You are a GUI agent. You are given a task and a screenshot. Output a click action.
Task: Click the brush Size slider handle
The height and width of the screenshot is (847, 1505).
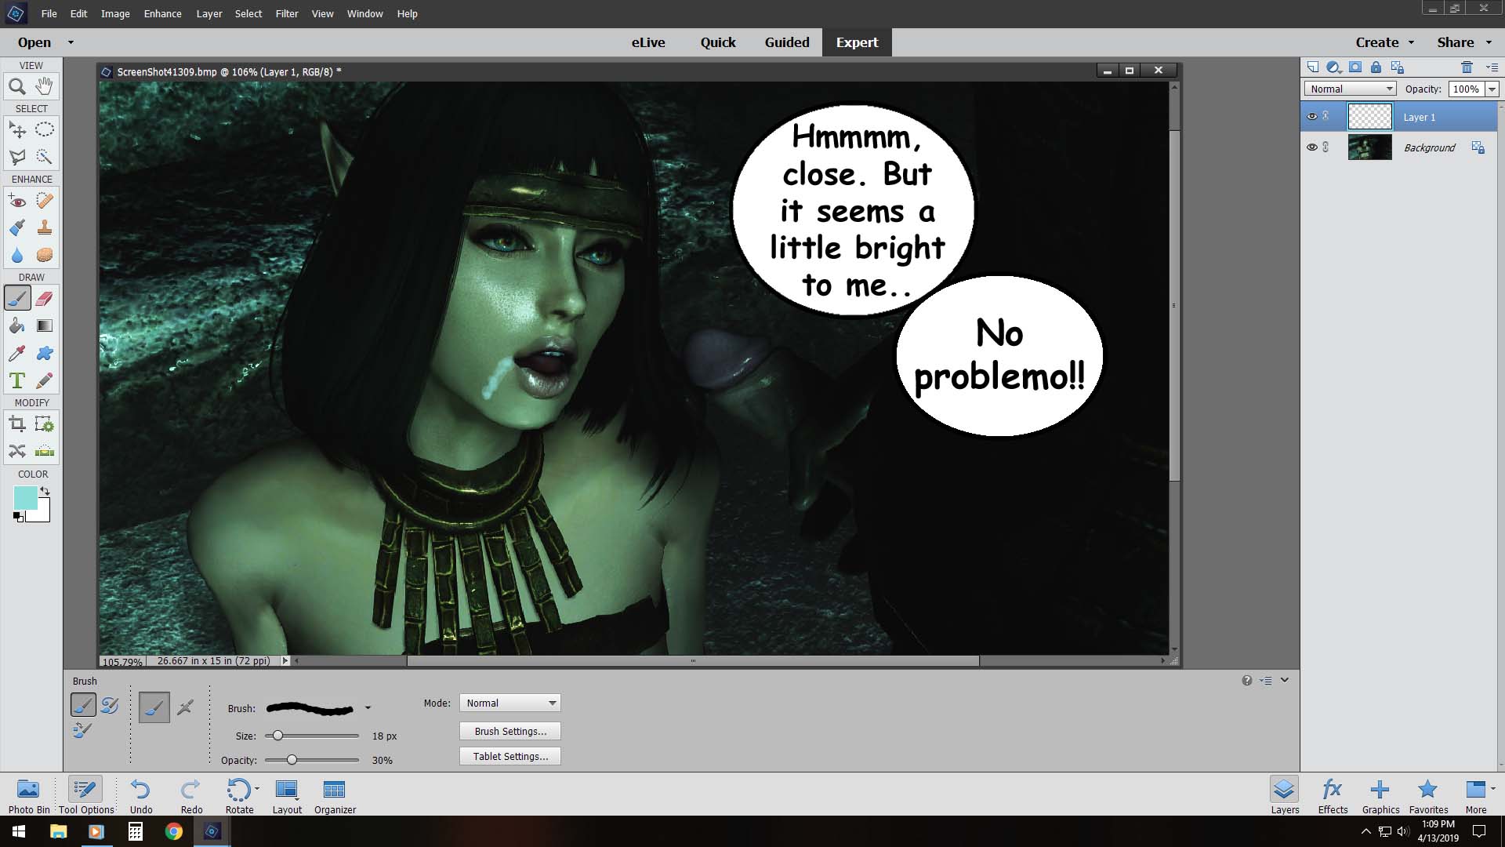point(277,736)
